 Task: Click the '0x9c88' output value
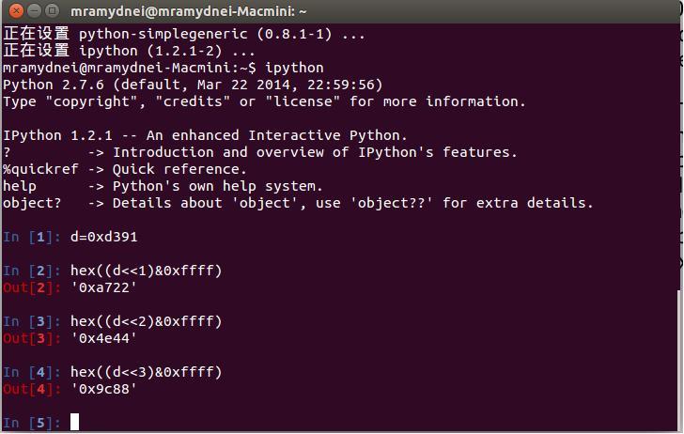[x=103, y=388]
